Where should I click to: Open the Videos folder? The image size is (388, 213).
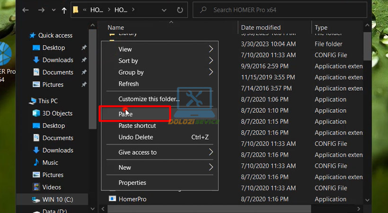52,187
